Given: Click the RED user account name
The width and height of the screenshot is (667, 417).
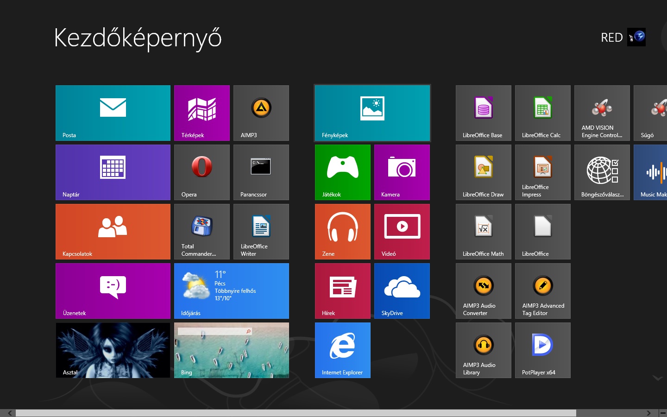Looking at the screenshot, I should (x=611, y=38).
